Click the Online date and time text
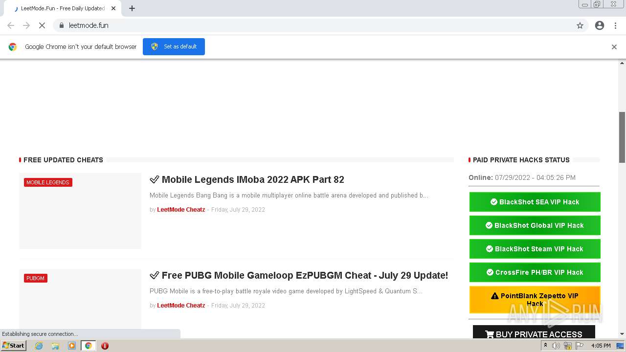This screenshot has width=626, height=352. (522, 177)
